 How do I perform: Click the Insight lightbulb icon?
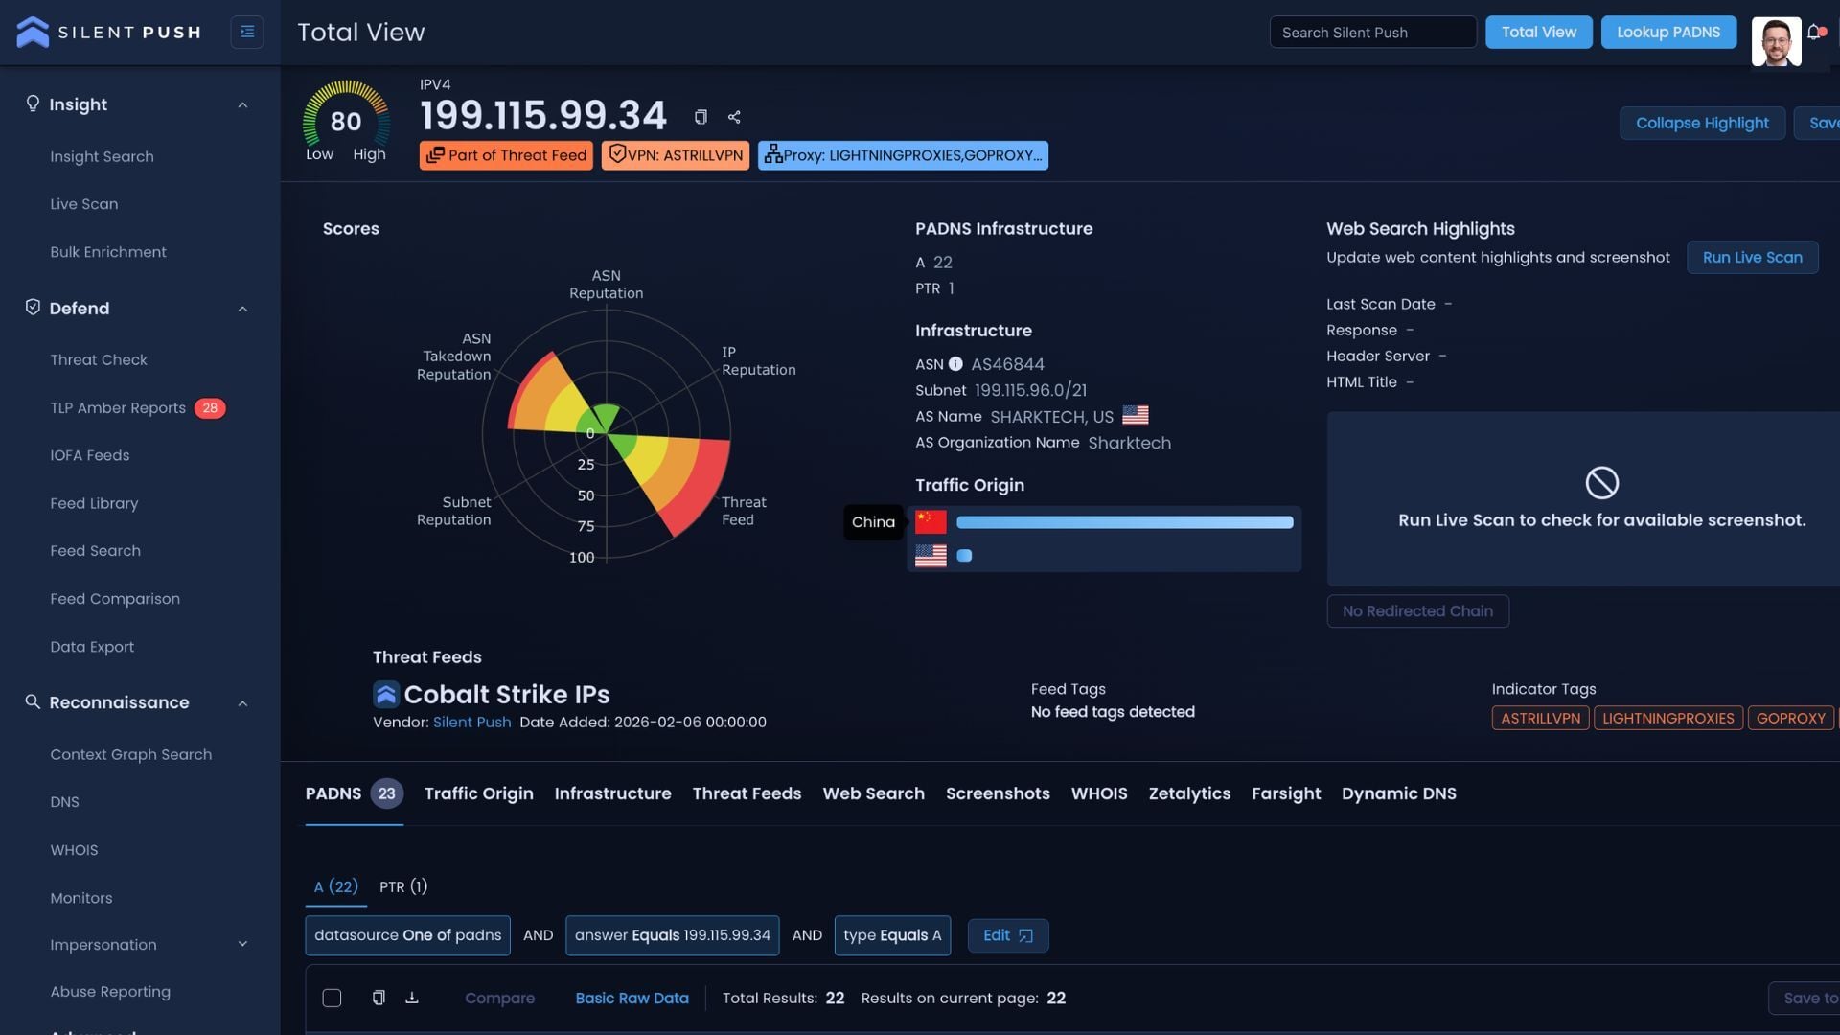(33, 103)
